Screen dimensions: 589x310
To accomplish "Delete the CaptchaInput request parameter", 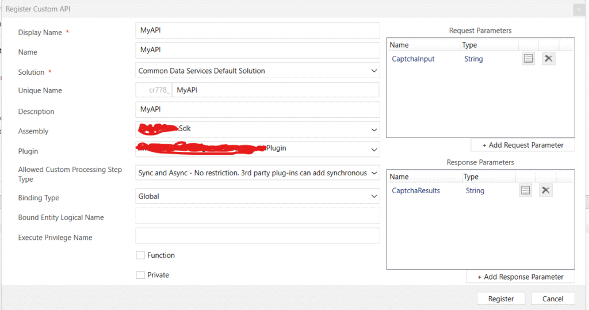I will (x=549, y=59).
